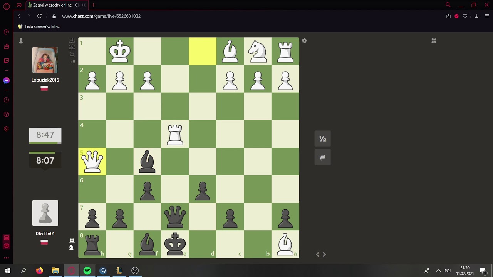Launch Firefox from taskbar
Screen dimensions: 493x277
point(39,270)
